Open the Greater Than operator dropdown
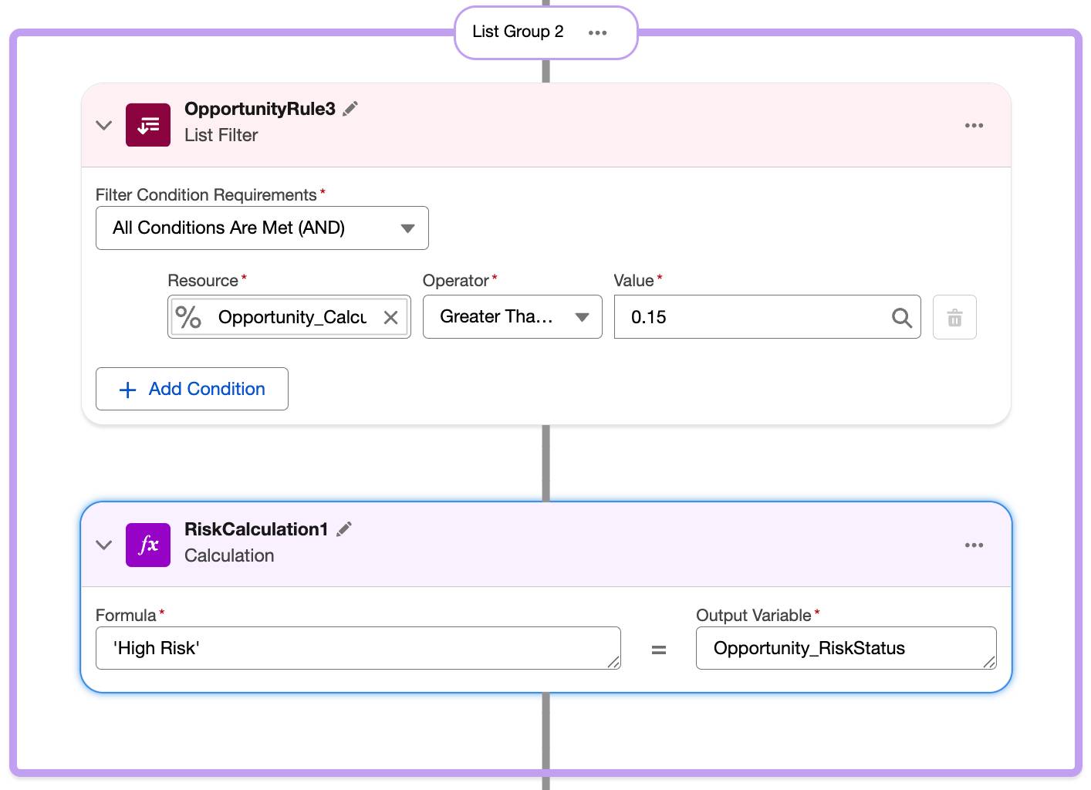Image resolution: width=1091 pixels, height=790 pixels. click(512, 317)
